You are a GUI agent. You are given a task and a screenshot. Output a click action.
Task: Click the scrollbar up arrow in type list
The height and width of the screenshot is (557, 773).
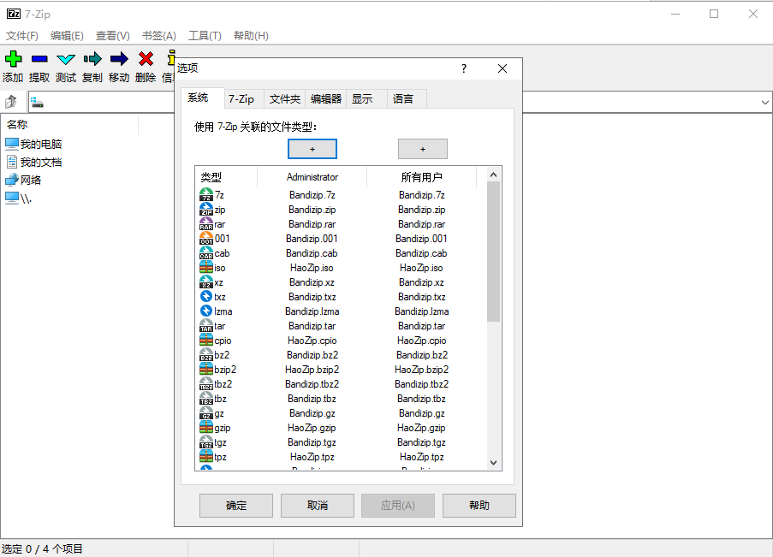[x=493, y=175]
